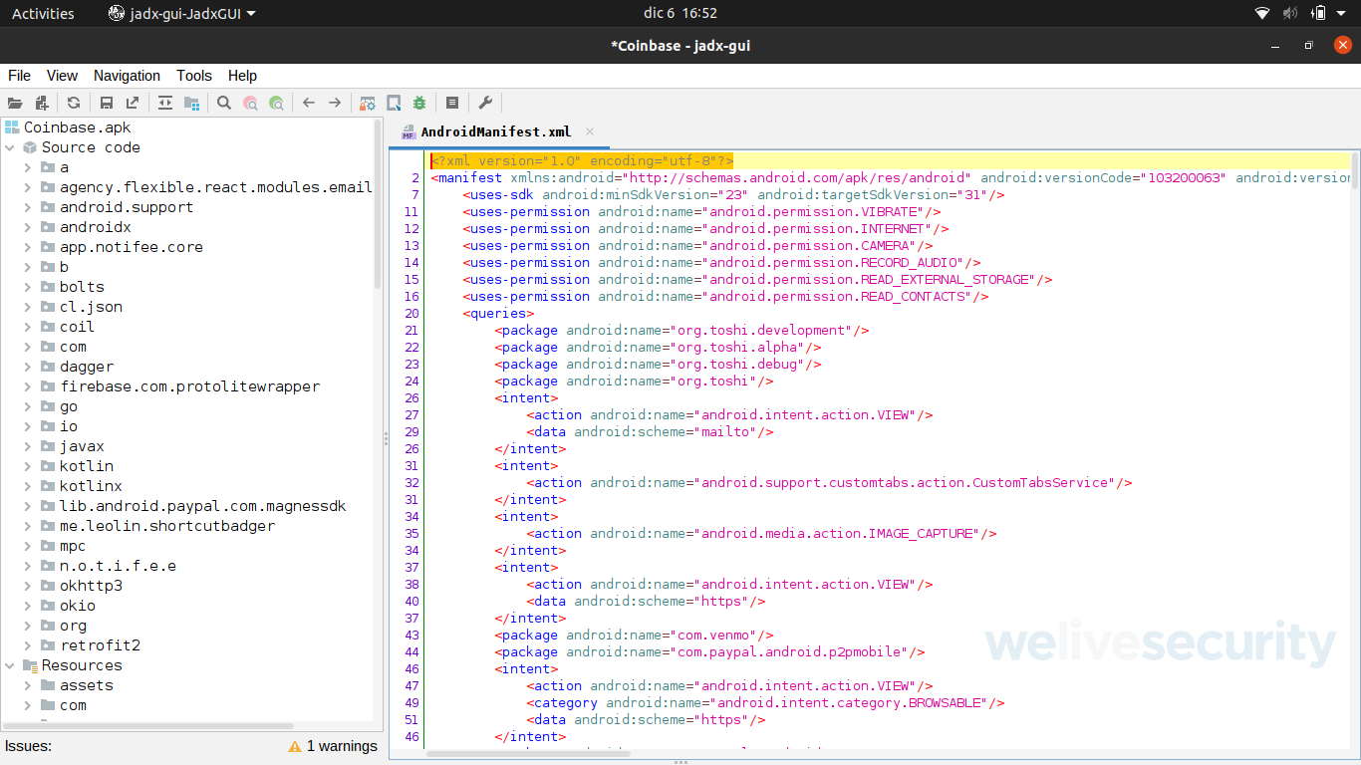Expand the android.support package
This screenshot has height=765, width=1361.
point(29,207)
